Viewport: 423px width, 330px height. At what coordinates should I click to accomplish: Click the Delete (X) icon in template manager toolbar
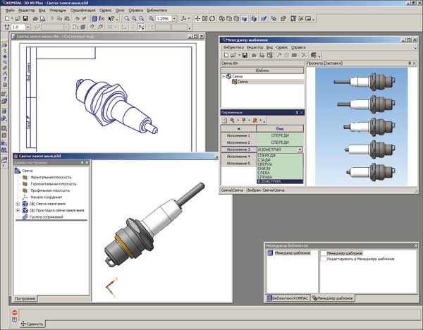pyautogui.click(x=304, y=54)
